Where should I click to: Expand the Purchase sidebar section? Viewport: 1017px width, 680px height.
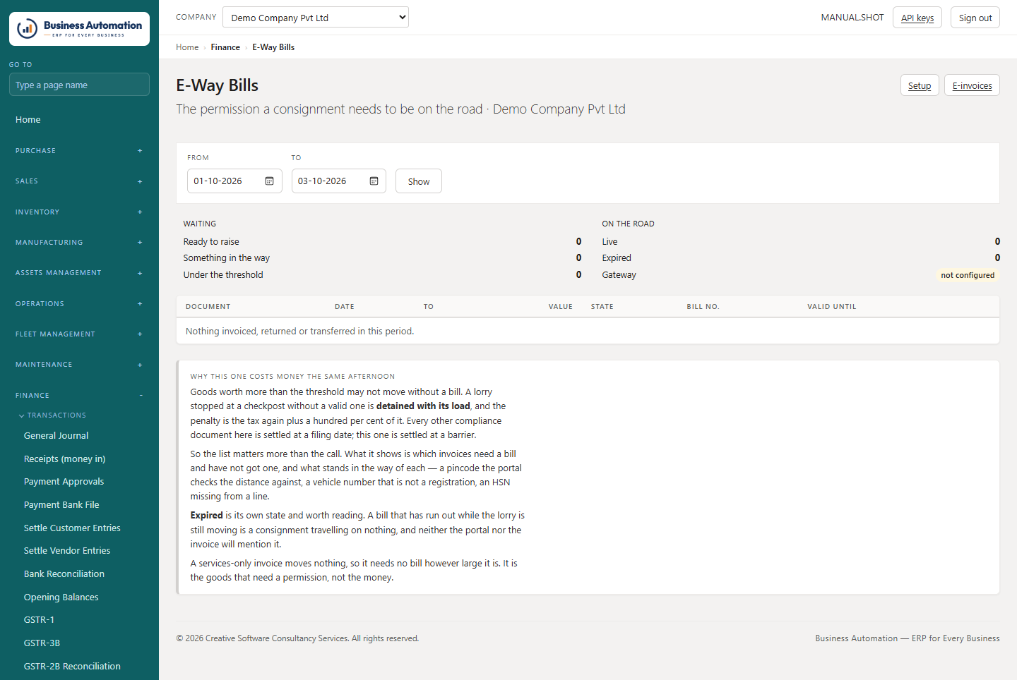coord(79,150)
